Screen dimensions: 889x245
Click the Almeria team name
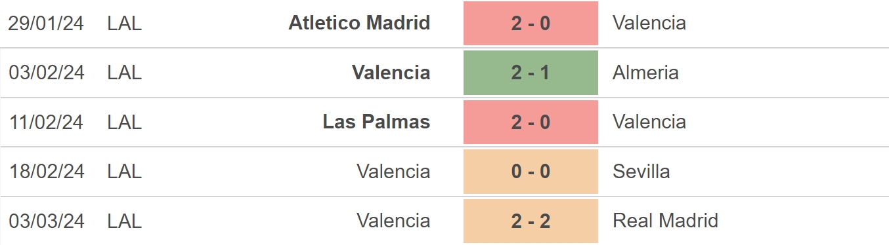click(x=645, y=72)
